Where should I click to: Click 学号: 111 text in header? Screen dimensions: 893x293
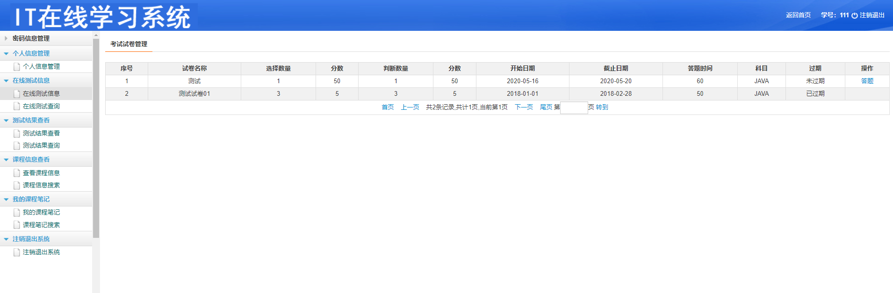[835, 15]
